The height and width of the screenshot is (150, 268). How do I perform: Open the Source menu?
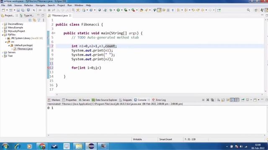click(18, 5)
